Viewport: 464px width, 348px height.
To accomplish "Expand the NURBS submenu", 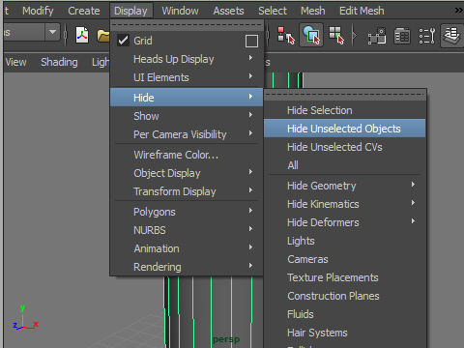I will point(187,230).
